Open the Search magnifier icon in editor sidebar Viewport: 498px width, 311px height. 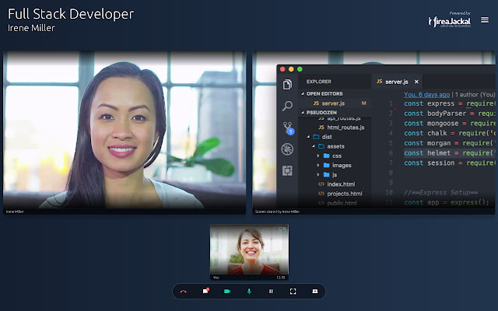287,106
